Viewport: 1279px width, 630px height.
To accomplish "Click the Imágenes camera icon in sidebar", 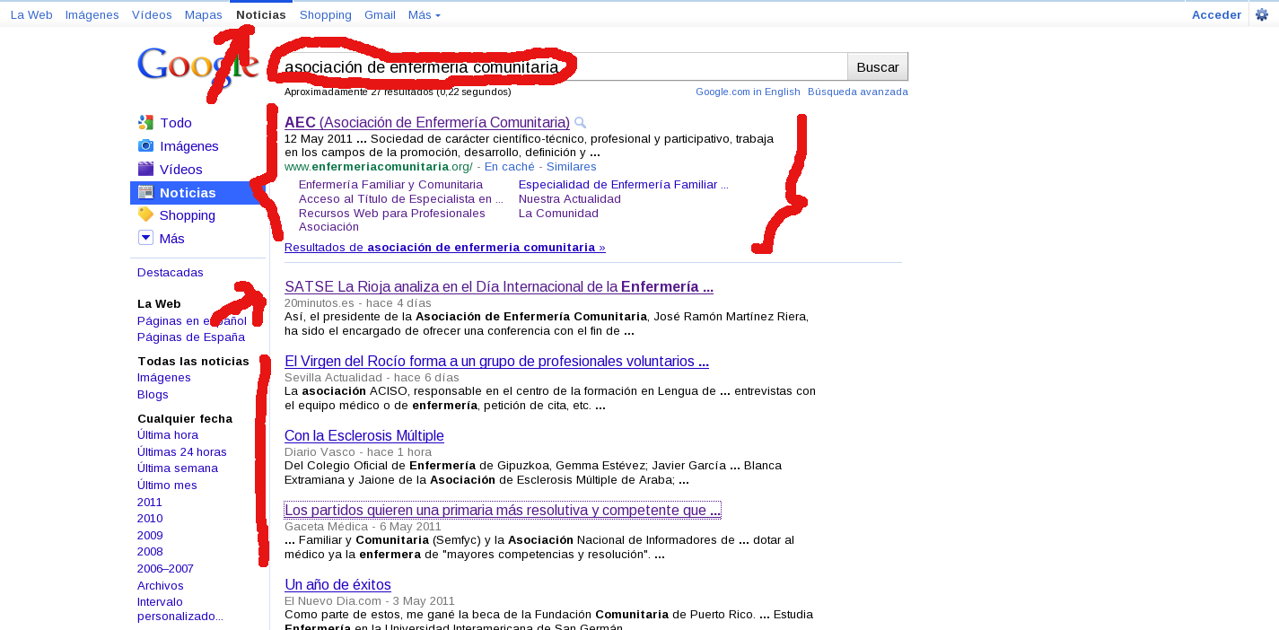I will [145, 145].
